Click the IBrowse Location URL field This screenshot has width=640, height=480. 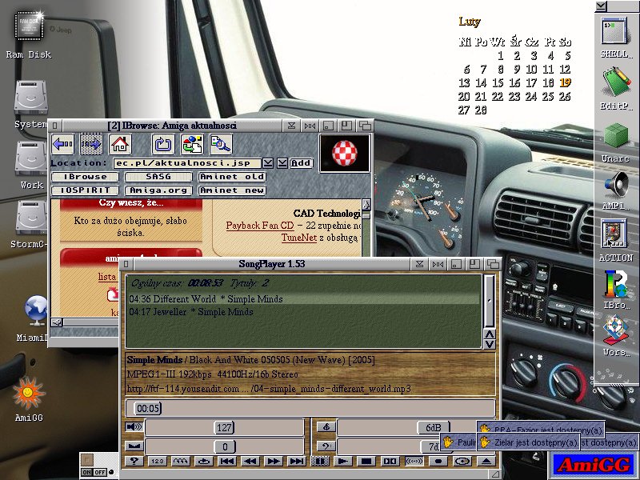(x=187, y=163)
